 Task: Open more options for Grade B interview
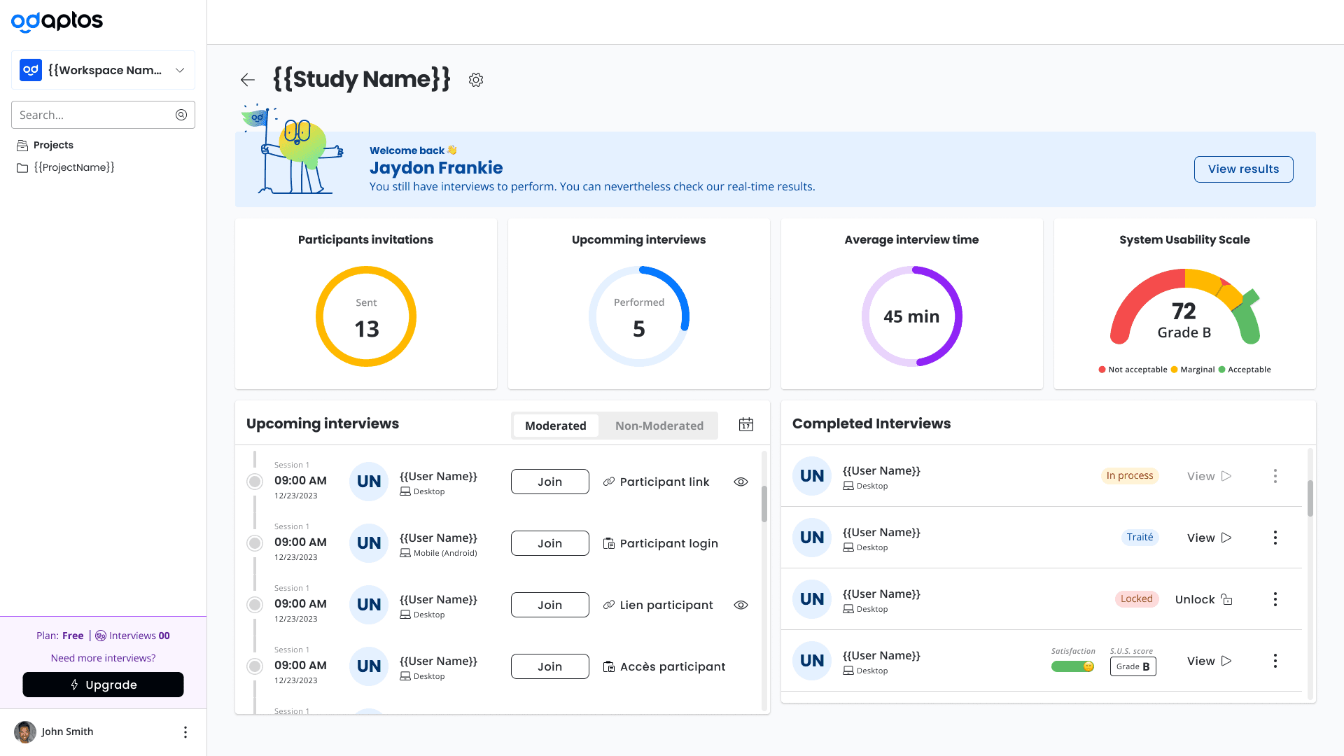tap(1275, 661)
